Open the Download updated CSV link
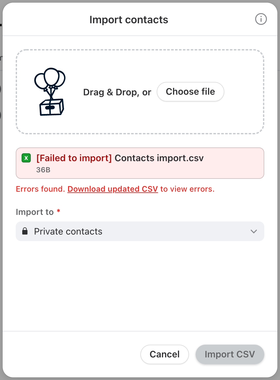Screen dimensions: 280x380 click(113, 189)
